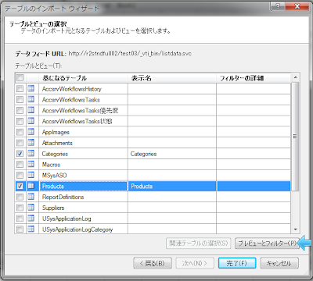This screenshot has width=313, height=281.
Task: Click table icon for AccsrvWorkflowsTasks状態 row
Action: pyautogui.click(x=31, y=121)
